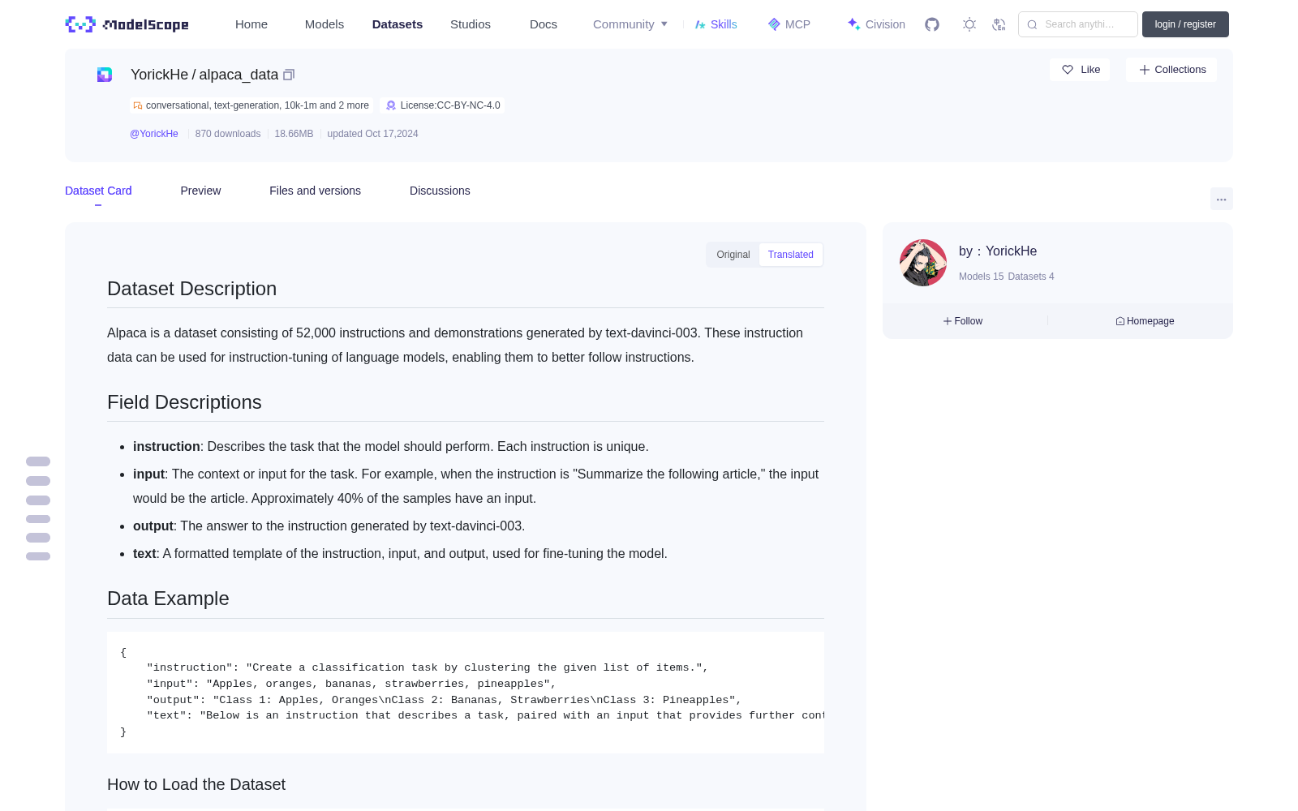
Task: Expand the Community dropdown menu
Action: pyautogui.click(x=630, y=24)
